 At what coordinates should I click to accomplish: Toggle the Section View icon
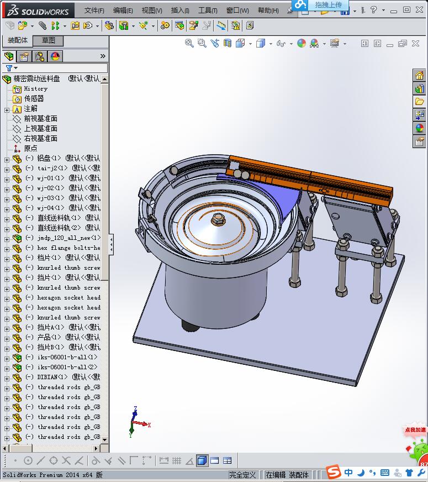[x=228, y=43]
